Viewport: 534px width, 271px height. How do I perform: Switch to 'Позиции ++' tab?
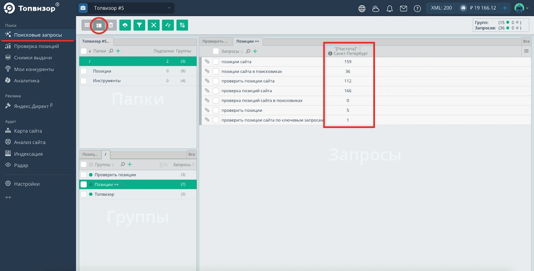pyautogui.click(x=248, y=41)
